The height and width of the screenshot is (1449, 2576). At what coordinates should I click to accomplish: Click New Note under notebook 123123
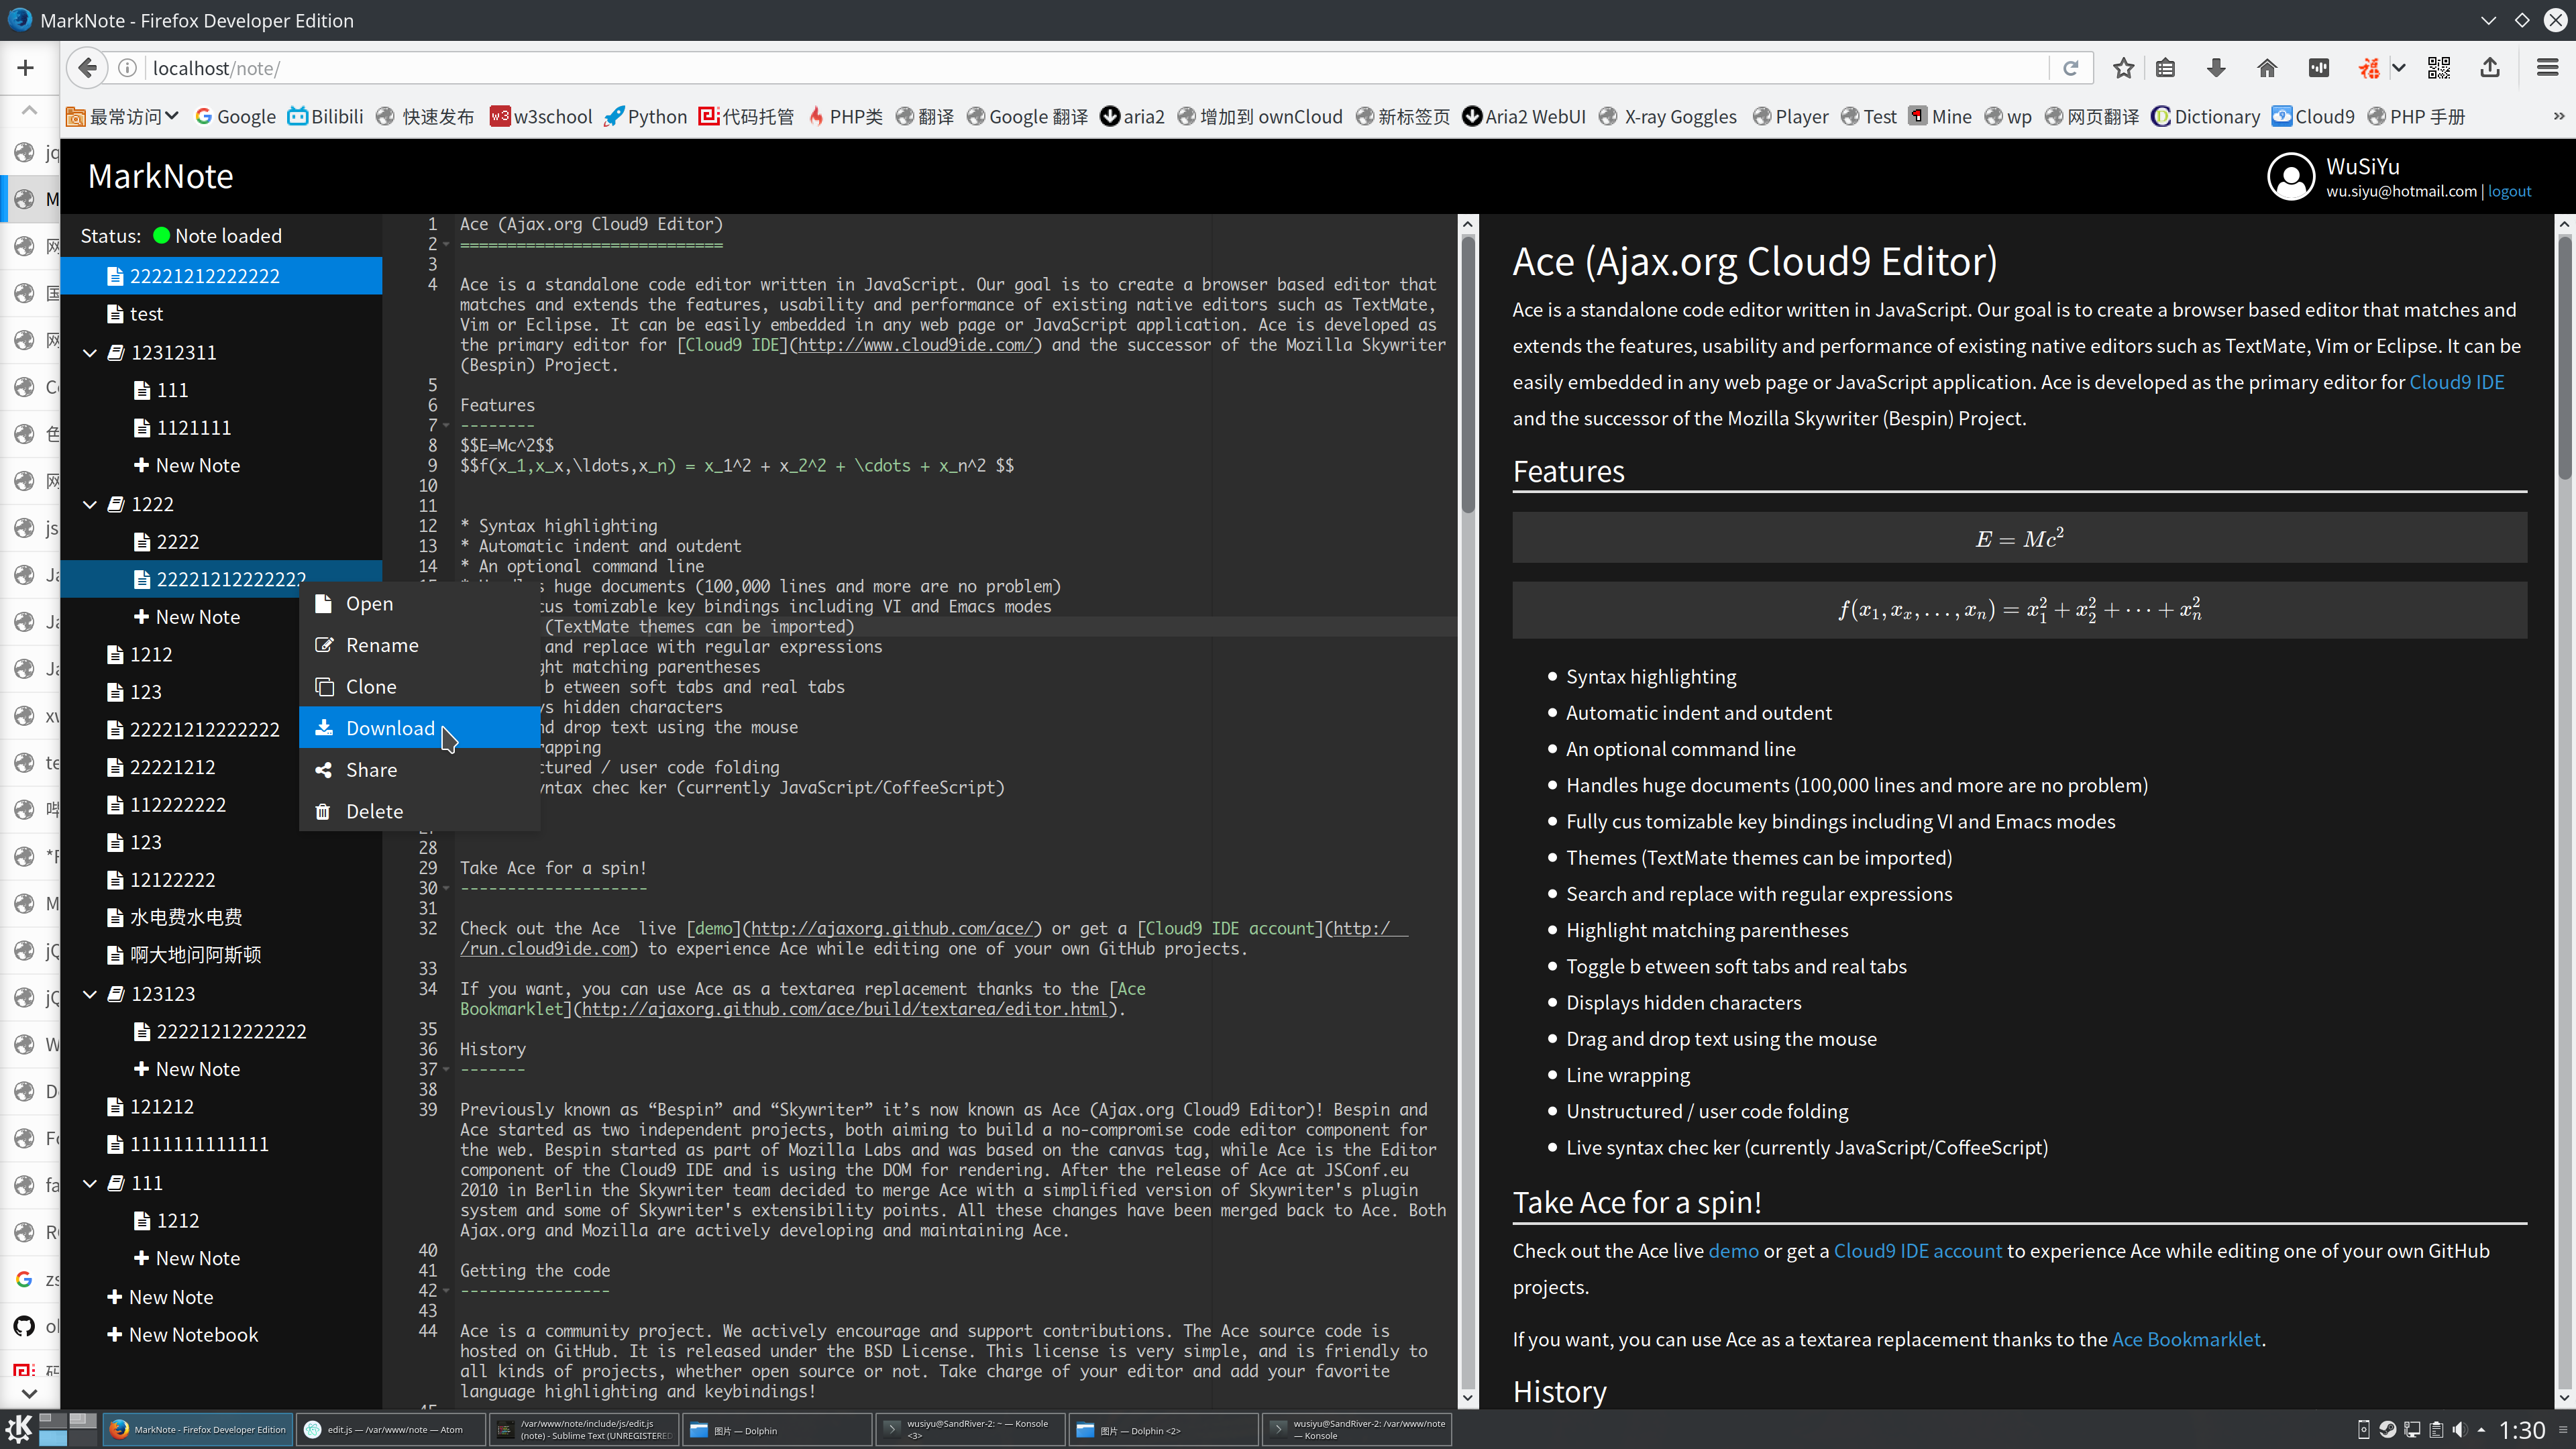tap(187, 1069)
